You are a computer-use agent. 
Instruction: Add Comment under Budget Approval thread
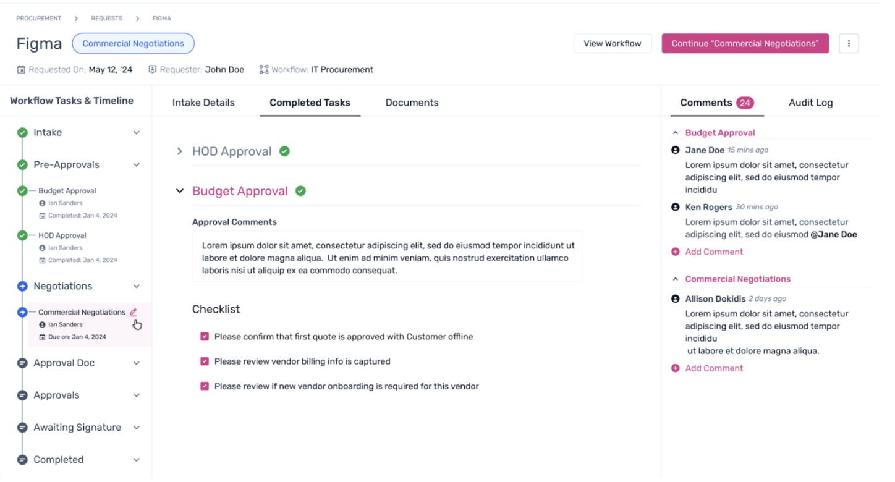[x=714, y=252]
